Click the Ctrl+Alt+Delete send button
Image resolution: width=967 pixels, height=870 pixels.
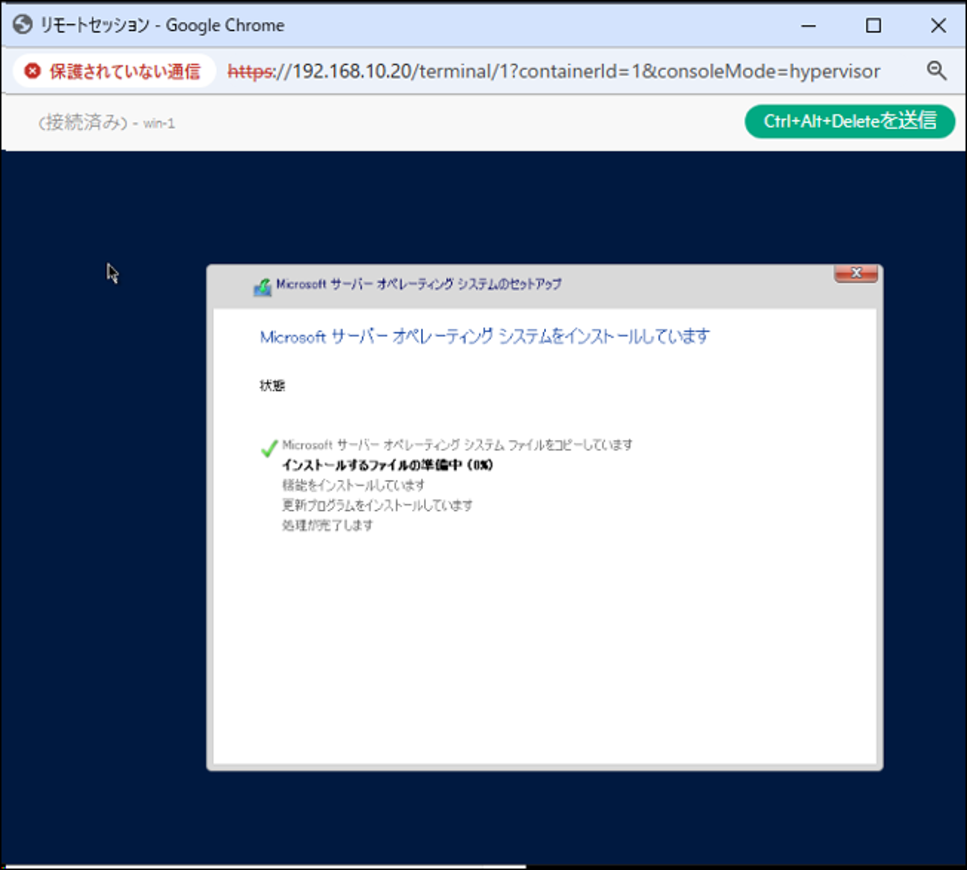click(849, 121)
